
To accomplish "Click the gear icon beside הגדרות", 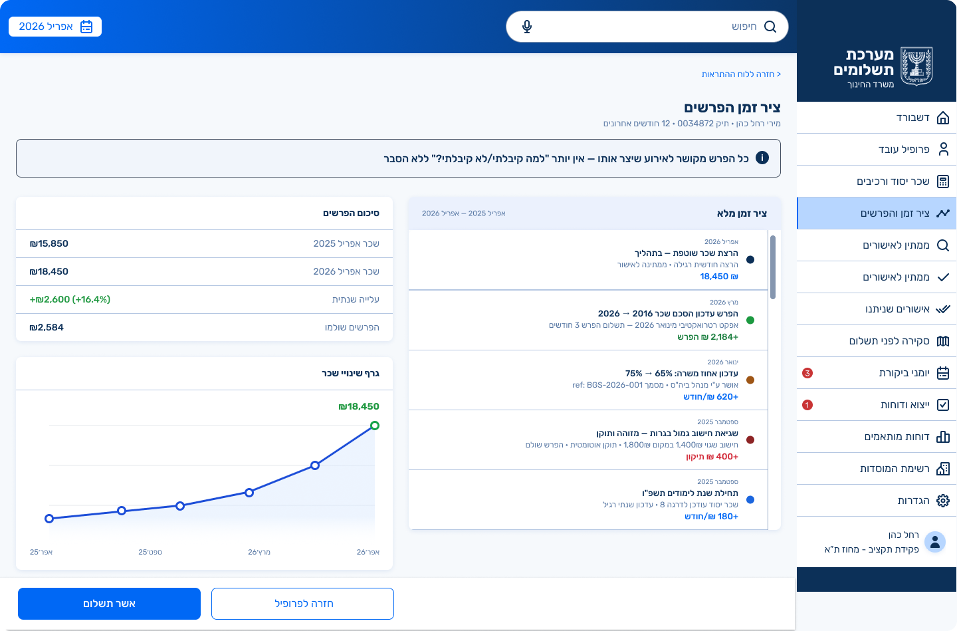I will [x=943, y=501].
